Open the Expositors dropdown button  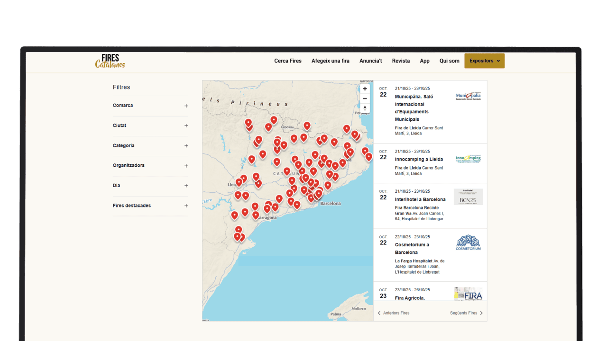coord(484,61)
